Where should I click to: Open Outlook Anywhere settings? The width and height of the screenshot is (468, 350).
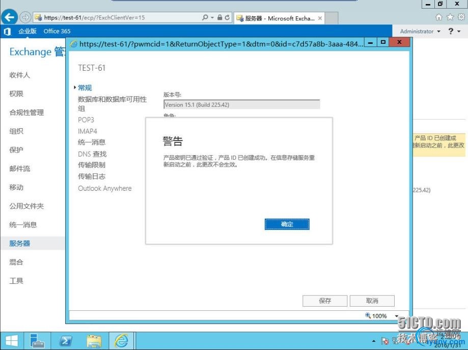point(105,188)
